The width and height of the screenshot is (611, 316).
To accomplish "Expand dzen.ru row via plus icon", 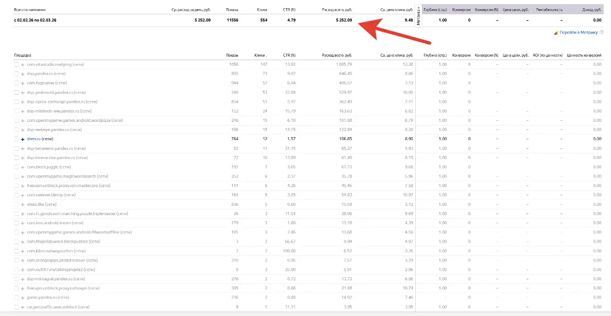I will [x=22, y=139].
